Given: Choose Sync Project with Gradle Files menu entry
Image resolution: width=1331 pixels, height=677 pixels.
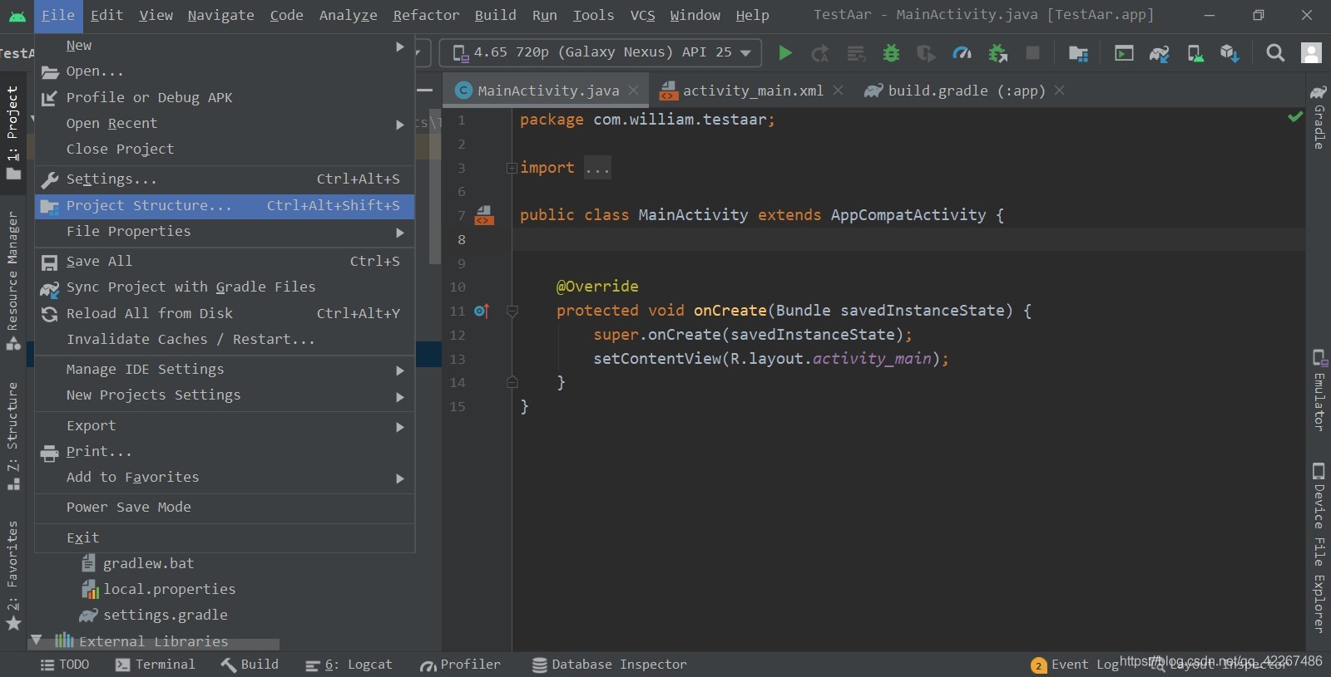Looking at the screenshot, I should (x=225, y=287).
